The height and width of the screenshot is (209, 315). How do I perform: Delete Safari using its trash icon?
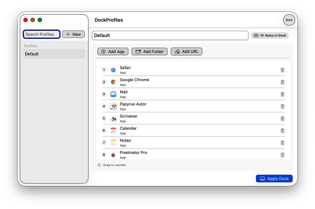point(282,70)
